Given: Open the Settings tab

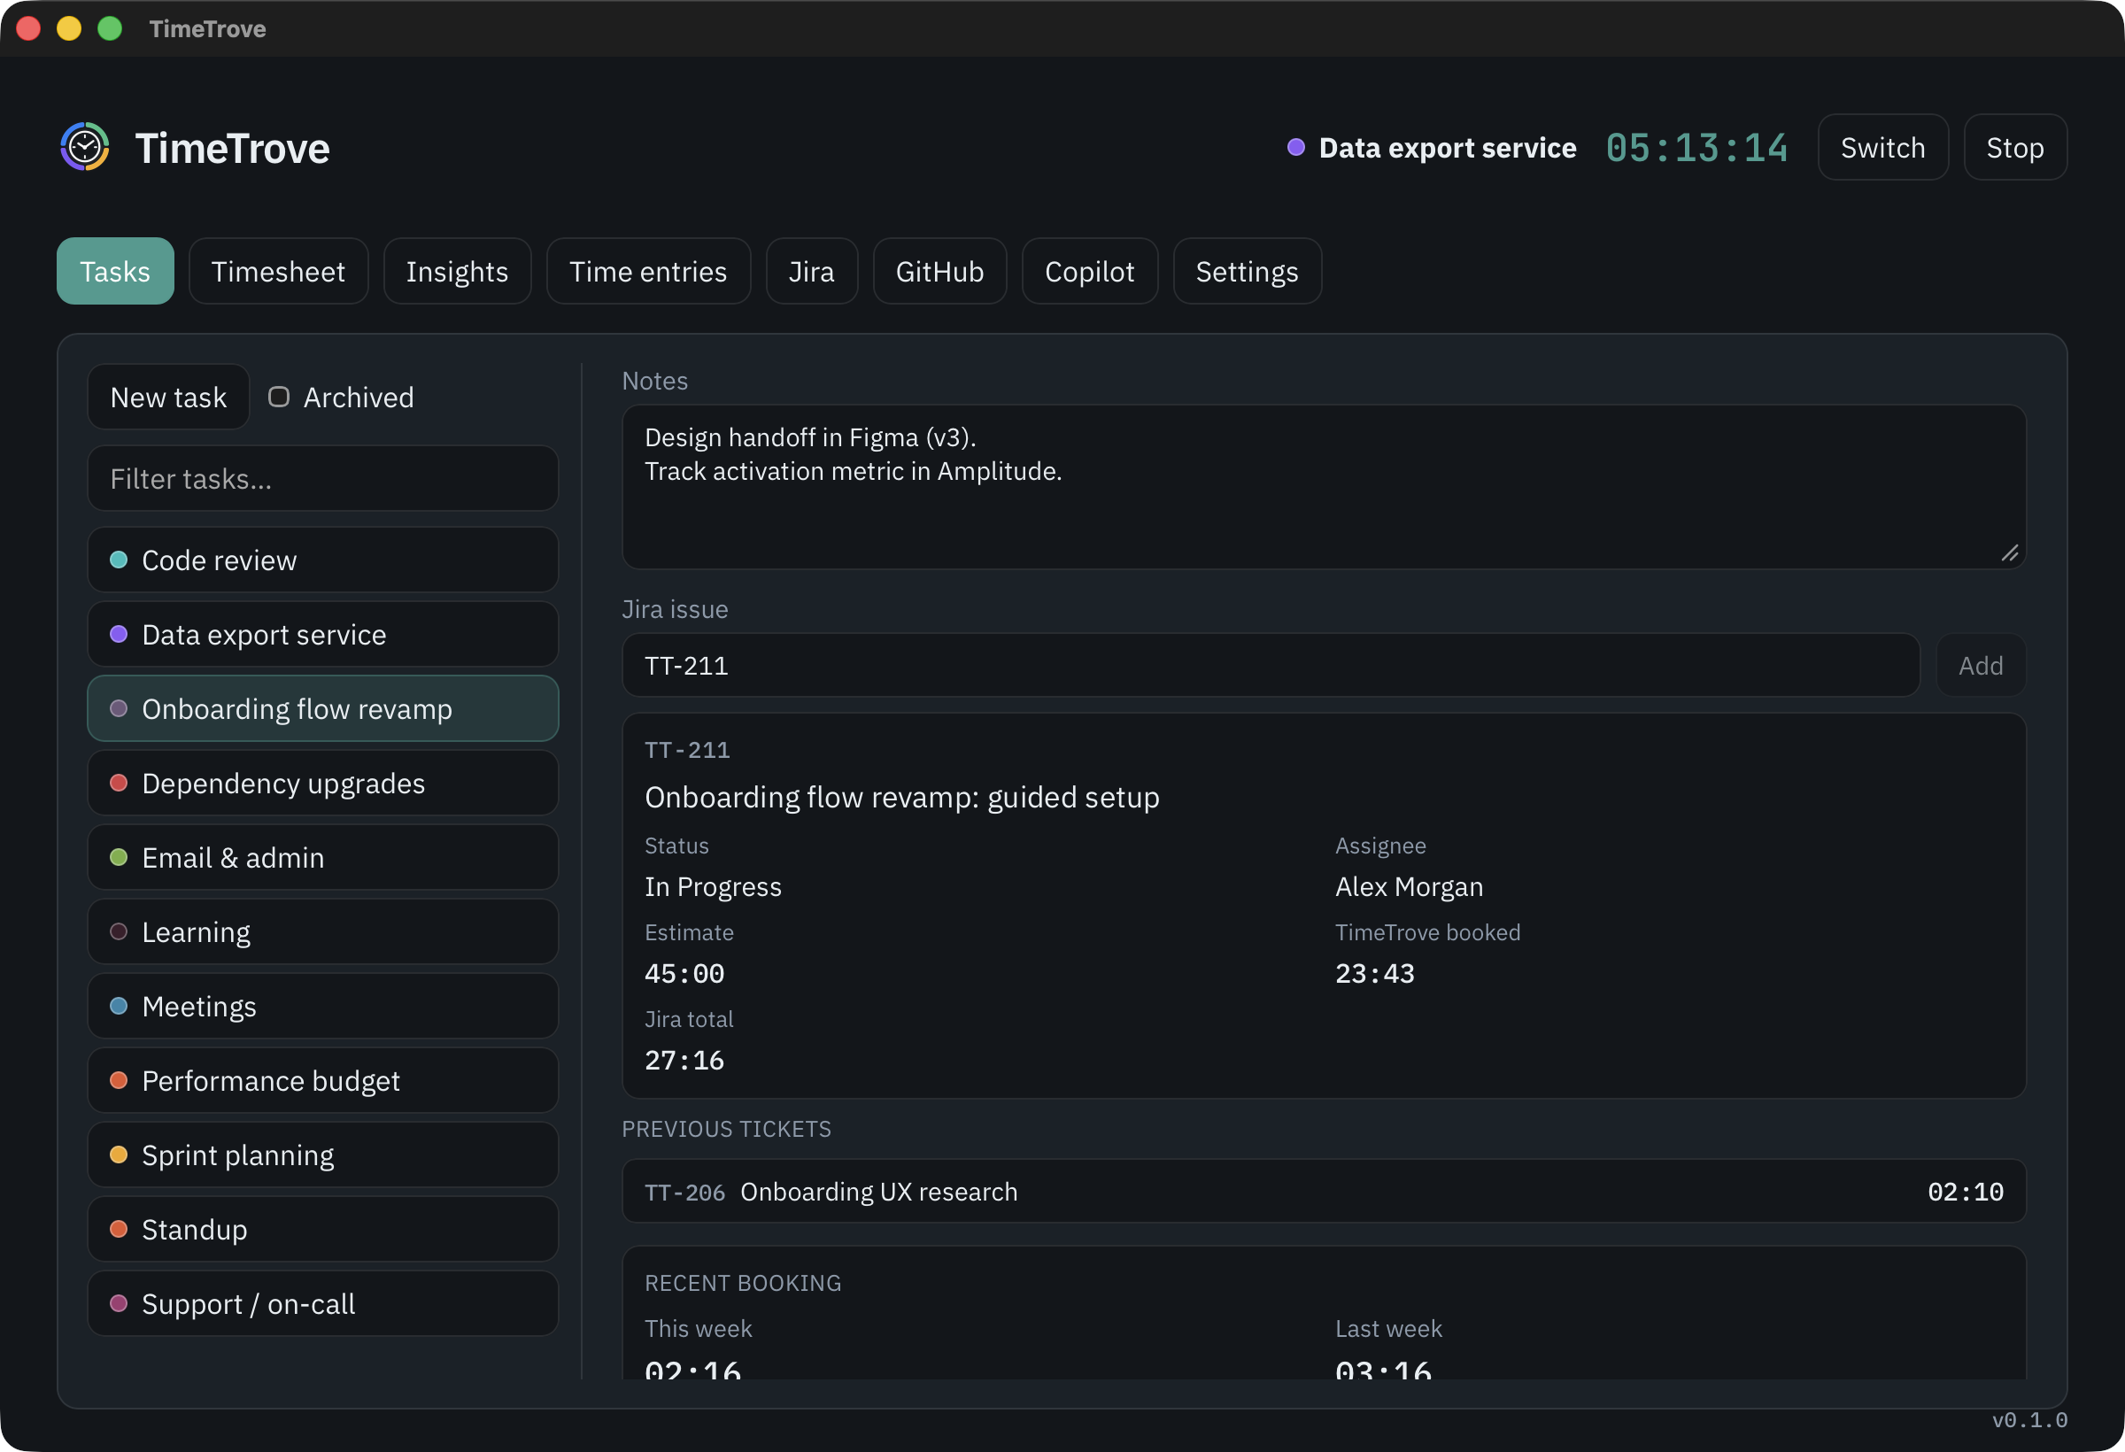Looking at the screenshot, I should (1248, 272).
